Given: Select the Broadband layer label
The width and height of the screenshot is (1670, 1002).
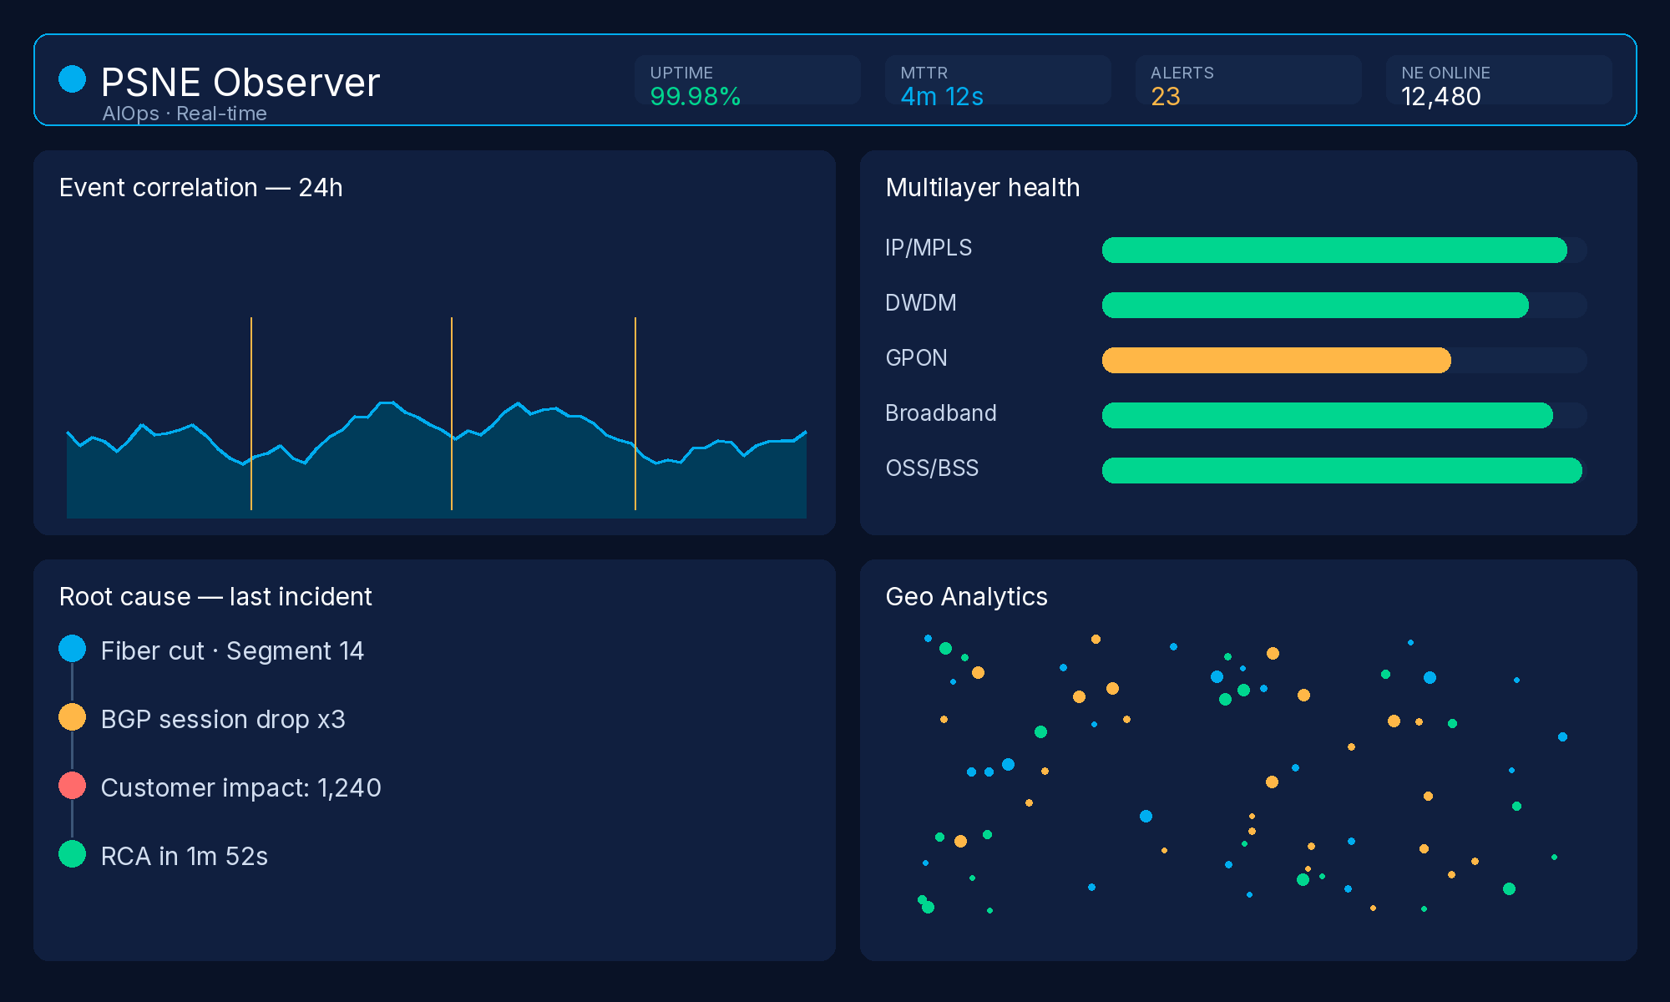Looking at the screenshot, I should pyautogui.click(x=941, y=413).
